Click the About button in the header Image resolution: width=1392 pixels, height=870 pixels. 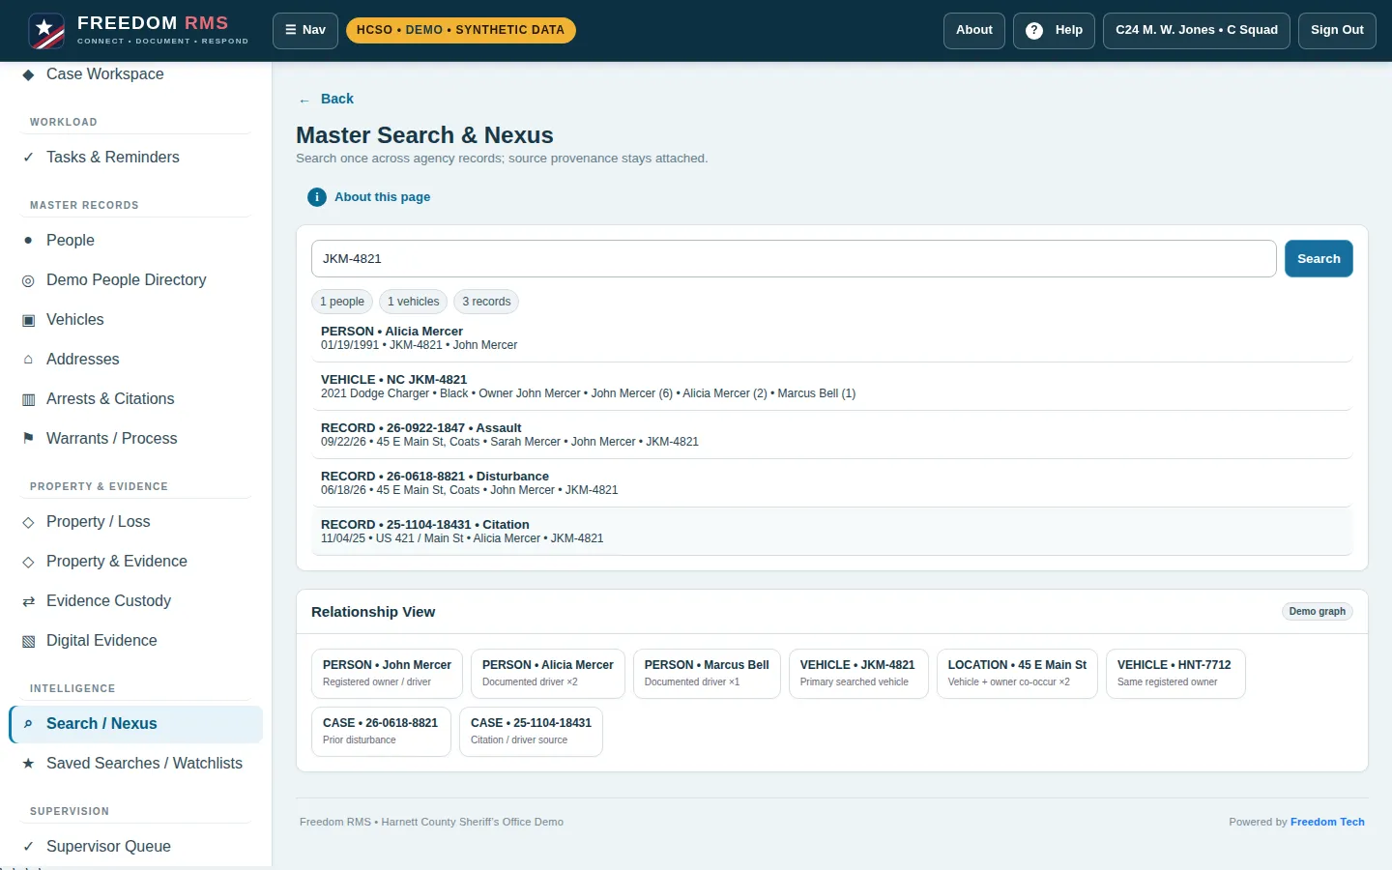(x=974, y=30)
